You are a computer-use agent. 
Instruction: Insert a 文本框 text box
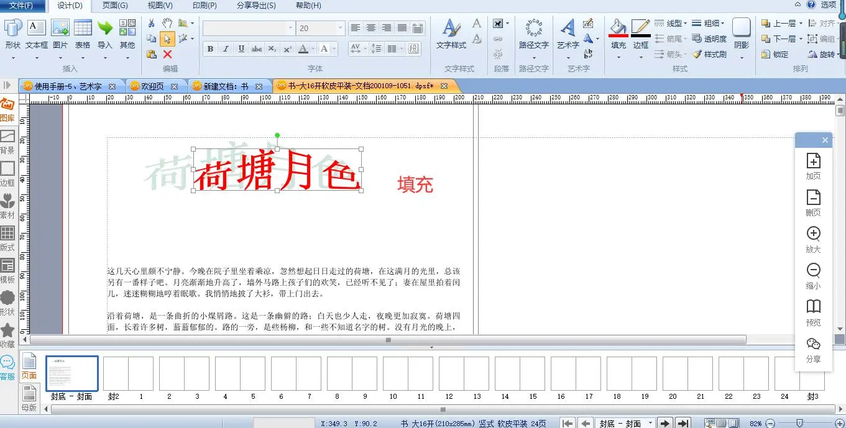[x=37, y=34]
